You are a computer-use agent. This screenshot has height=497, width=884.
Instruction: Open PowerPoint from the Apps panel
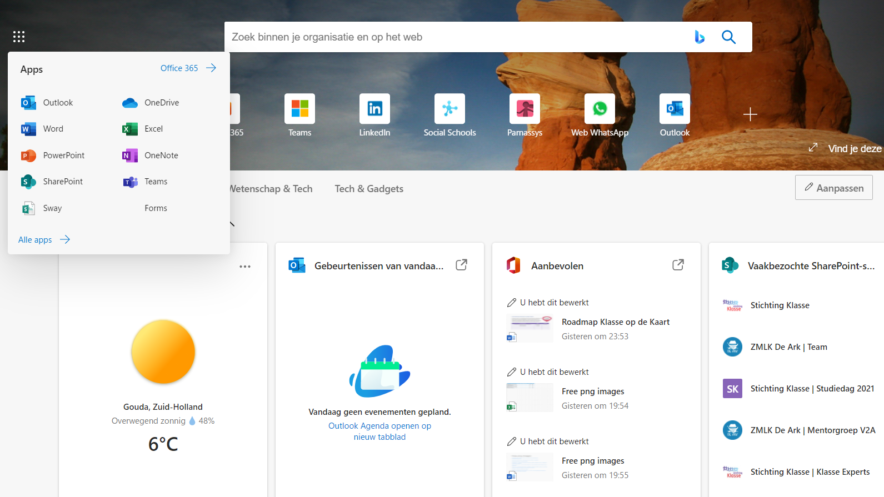[53, 155]
